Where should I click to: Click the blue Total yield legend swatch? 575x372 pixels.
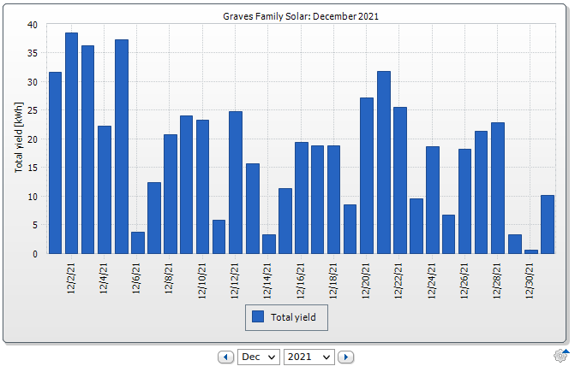257,316
